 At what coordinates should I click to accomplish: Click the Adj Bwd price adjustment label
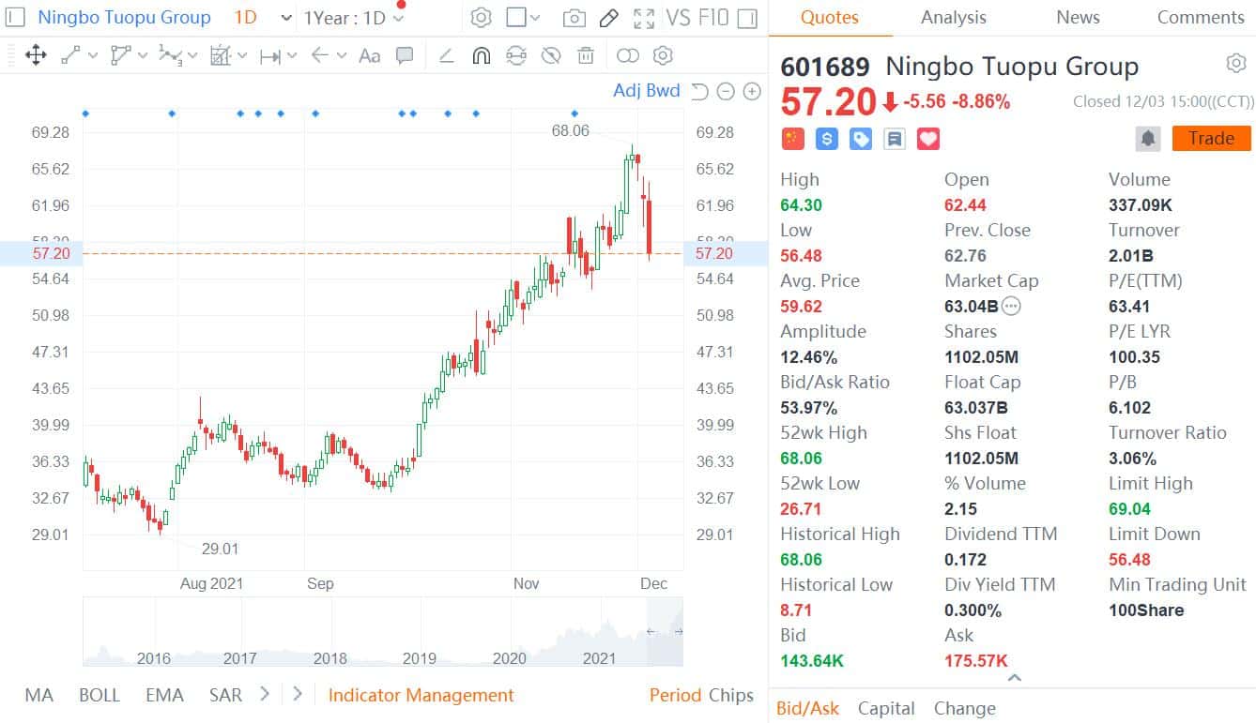tap(646, 91)
